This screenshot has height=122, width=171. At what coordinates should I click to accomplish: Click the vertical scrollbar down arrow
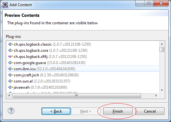coord(162,90)
